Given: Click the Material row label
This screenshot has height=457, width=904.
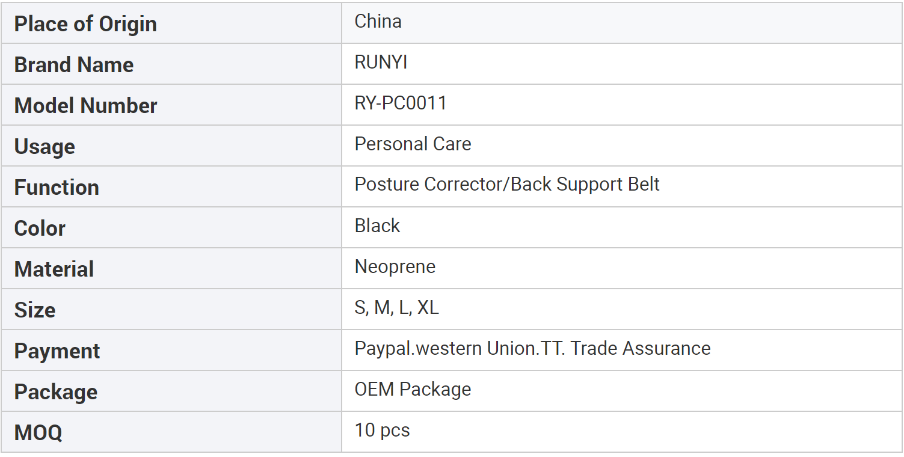Looking at the screenshot, I should click(54, 269).
